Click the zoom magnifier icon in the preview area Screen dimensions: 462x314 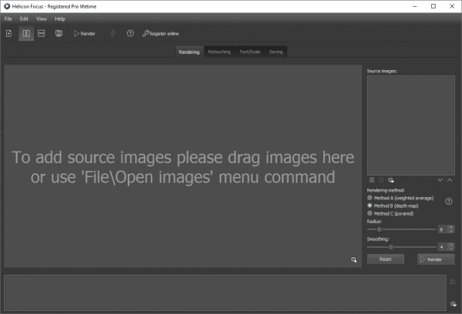point(354,260)
